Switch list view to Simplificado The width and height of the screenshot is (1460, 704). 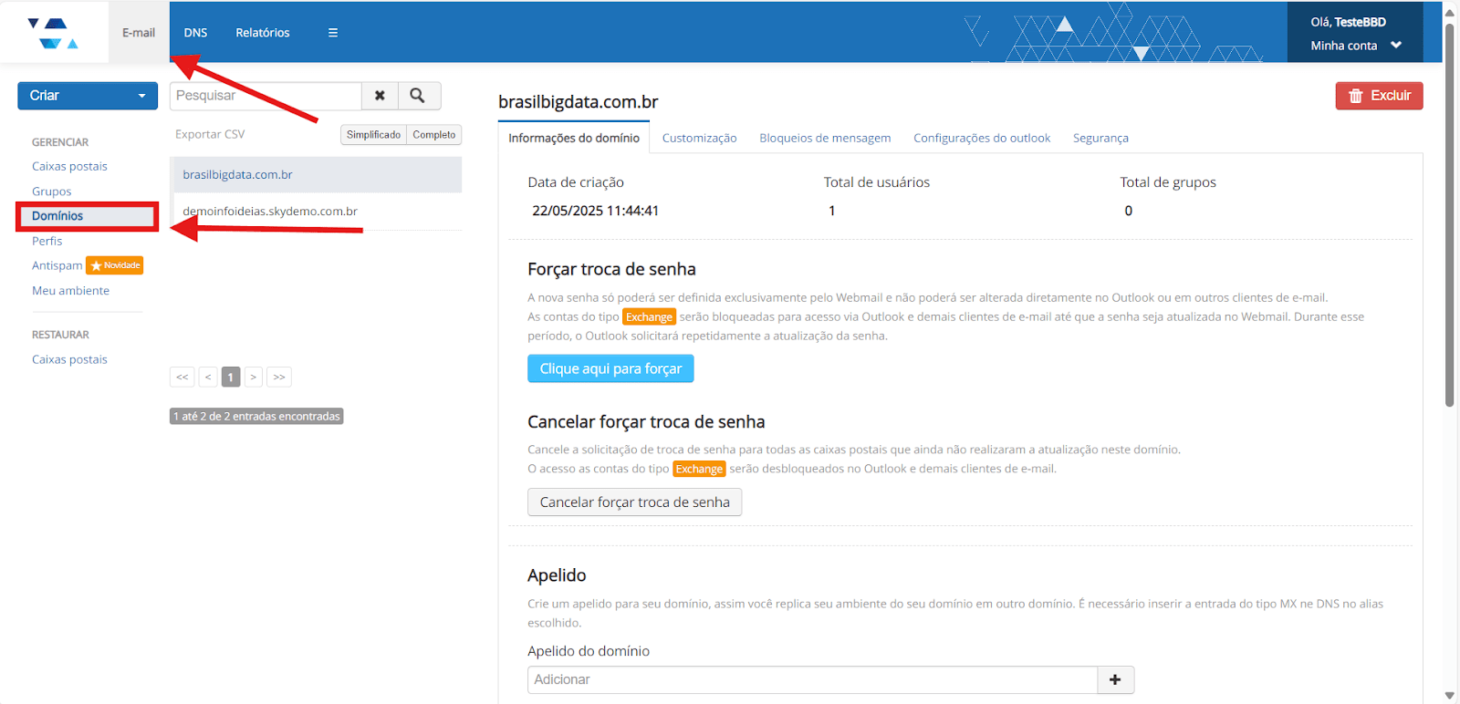pos(373,135)
